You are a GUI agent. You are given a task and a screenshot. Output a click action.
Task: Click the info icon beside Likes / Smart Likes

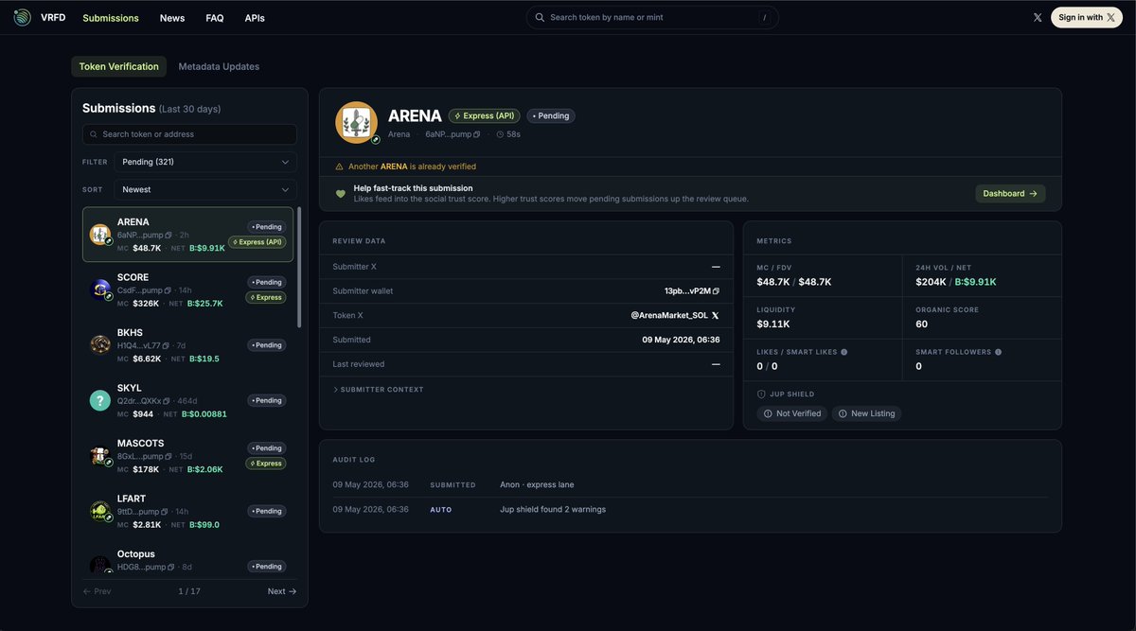[x=844, y=352]
